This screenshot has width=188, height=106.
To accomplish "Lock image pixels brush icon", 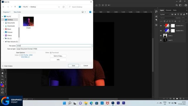I will [167, 21].
